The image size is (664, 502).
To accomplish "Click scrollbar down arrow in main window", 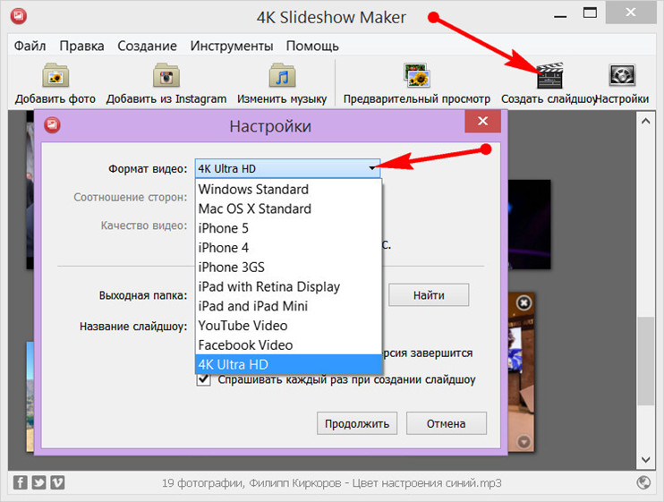I will point(646,460).
